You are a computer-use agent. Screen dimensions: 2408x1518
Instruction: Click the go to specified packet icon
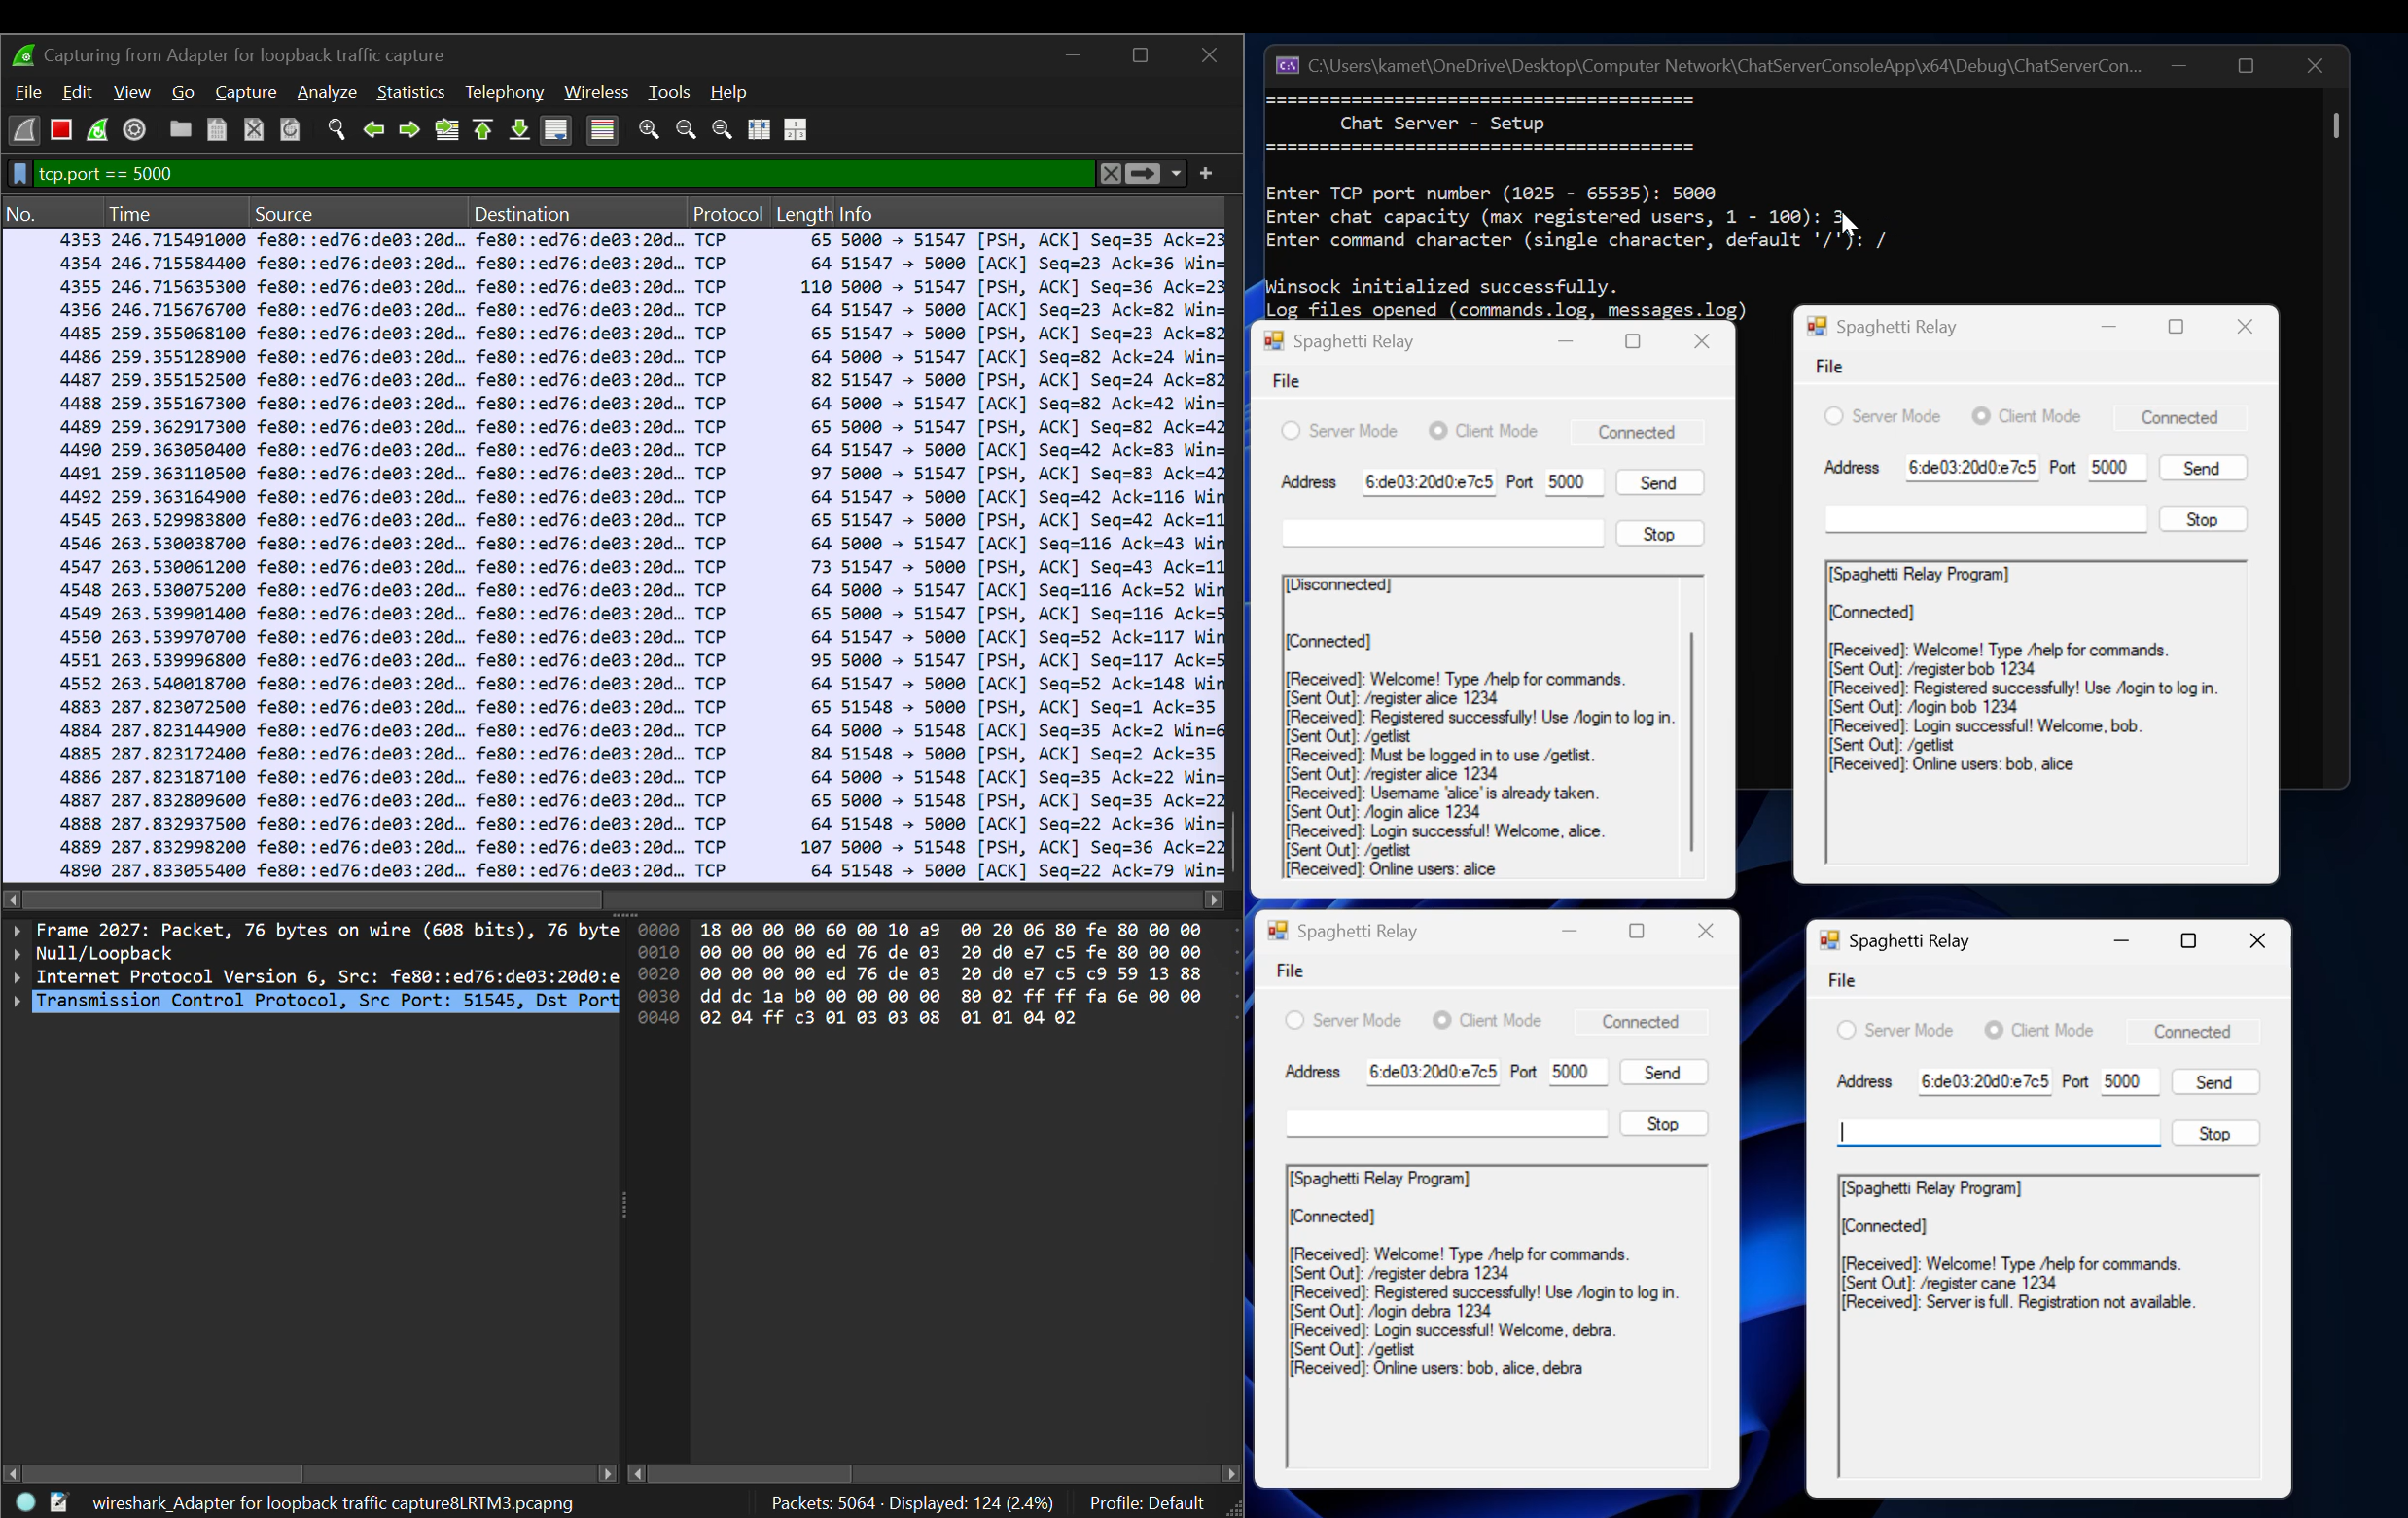pos(447,130)
